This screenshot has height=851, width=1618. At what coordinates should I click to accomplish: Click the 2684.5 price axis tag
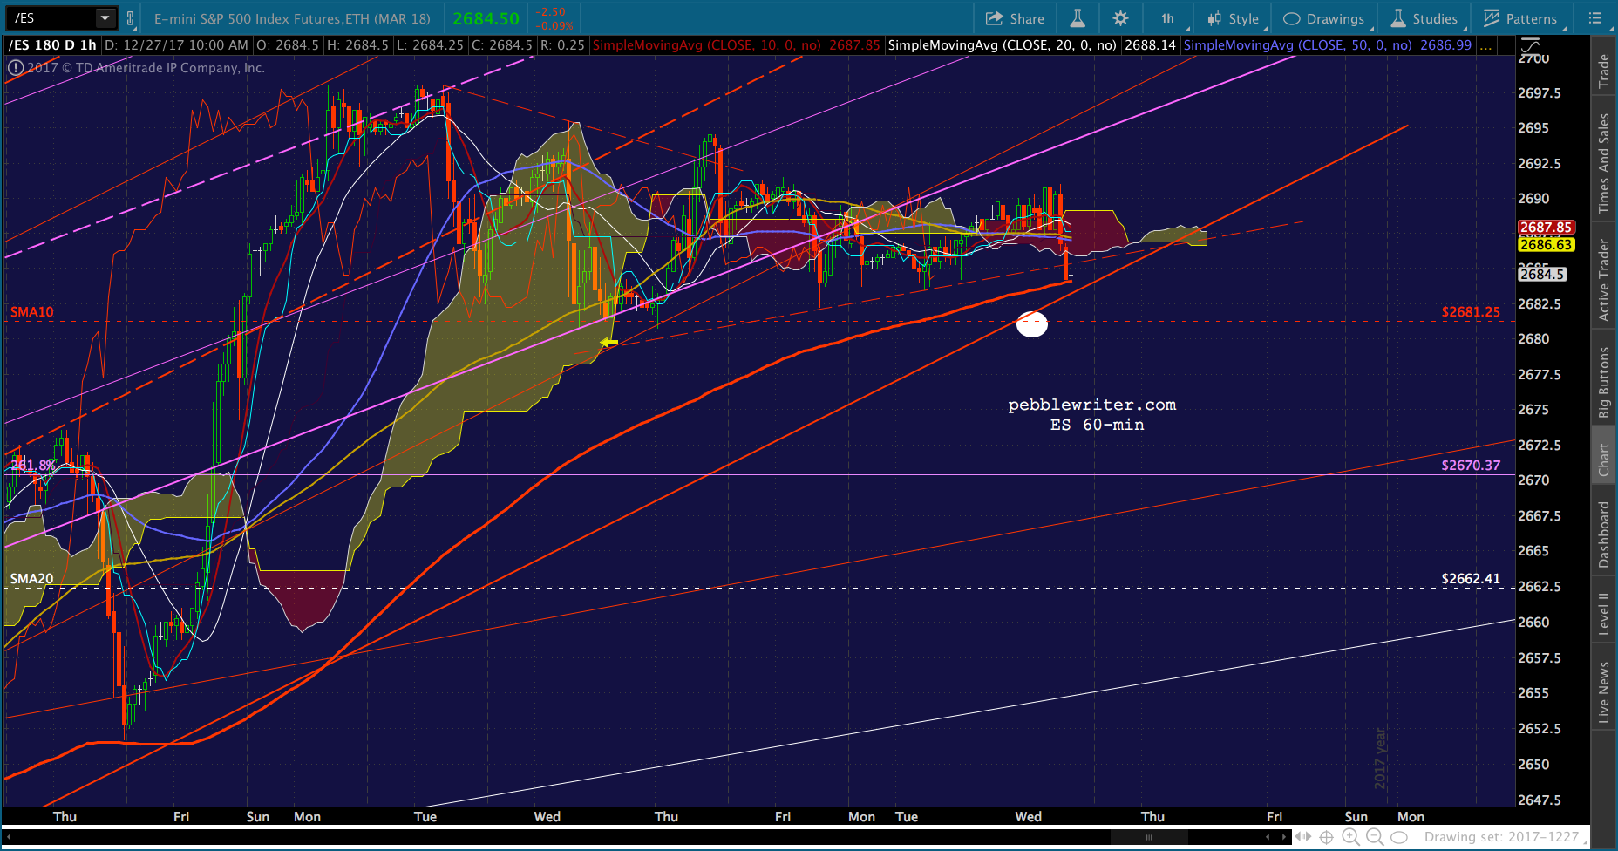1542,274
